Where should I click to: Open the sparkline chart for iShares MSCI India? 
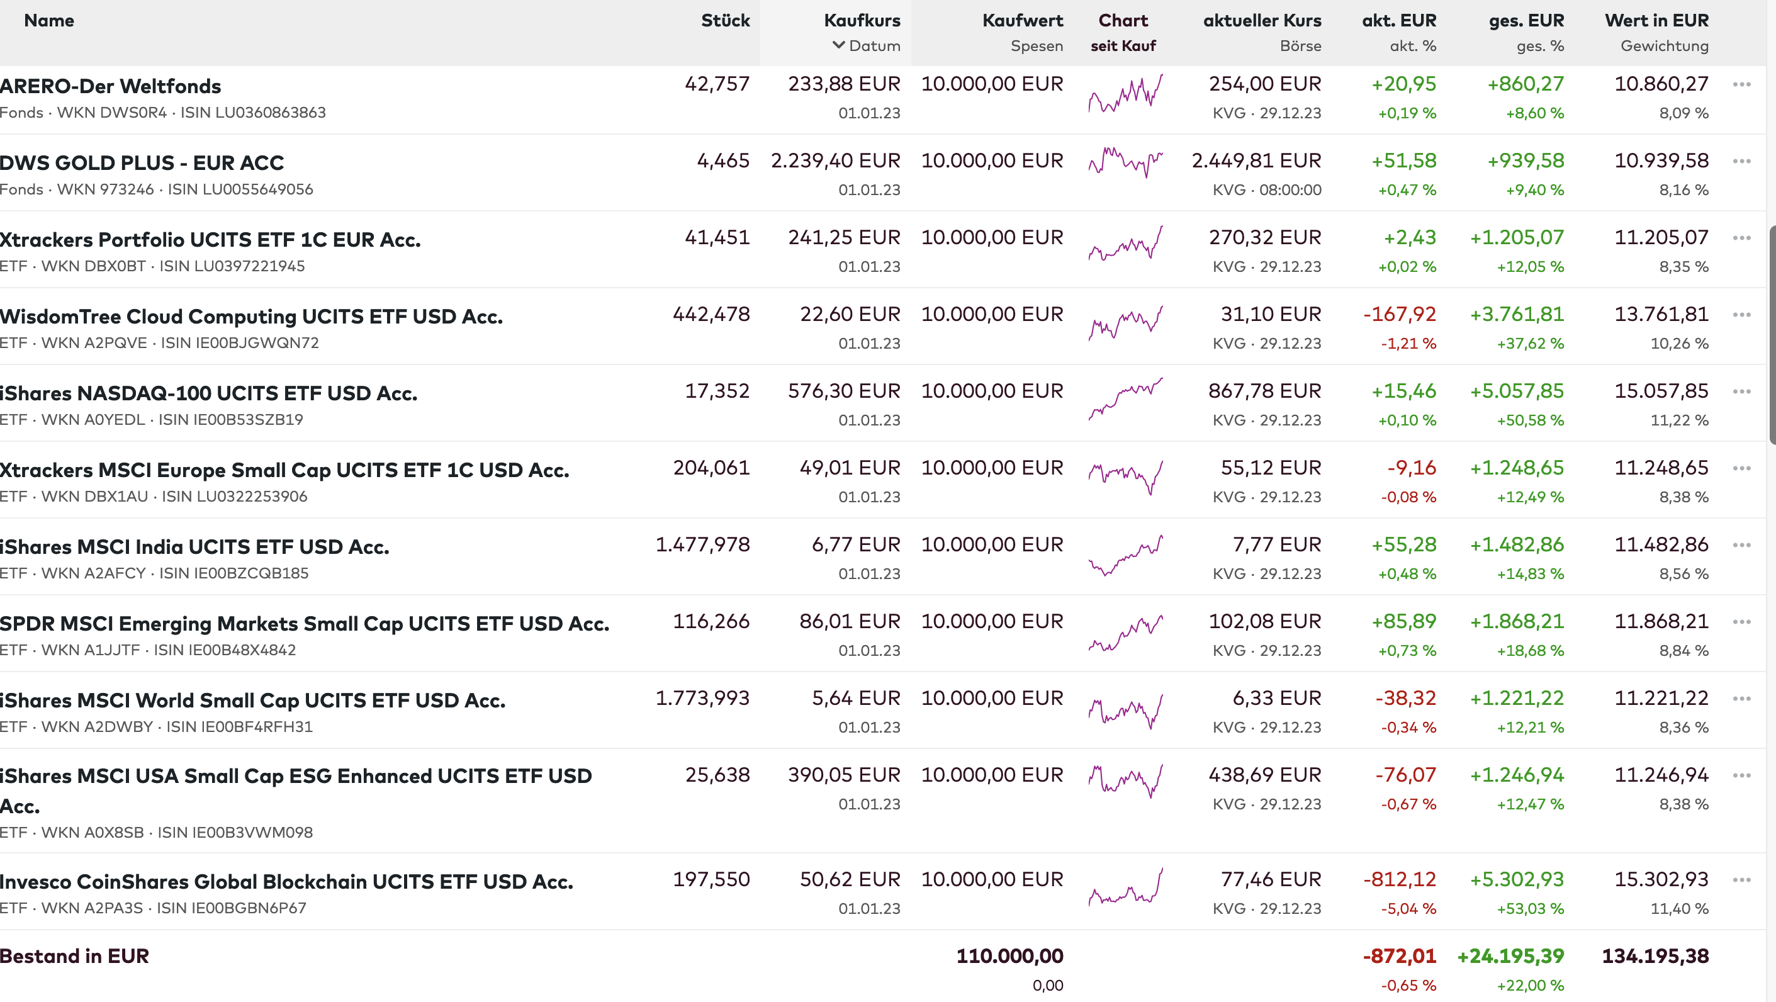click(1125, 554)
